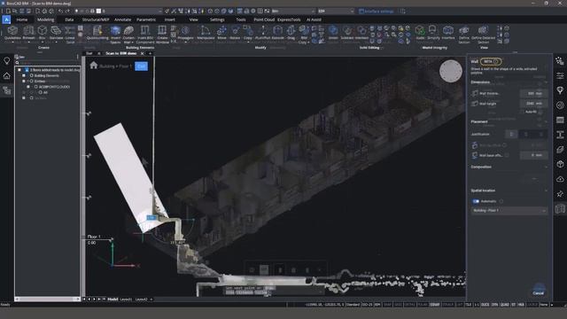This screenshot has width=567, height=319.
Task: Open the AI Assist ribbon tab
Action: click(314, 19)
